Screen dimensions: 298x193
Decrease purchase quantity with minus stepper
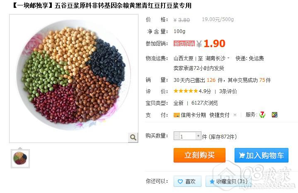click(x=177, y=136)
